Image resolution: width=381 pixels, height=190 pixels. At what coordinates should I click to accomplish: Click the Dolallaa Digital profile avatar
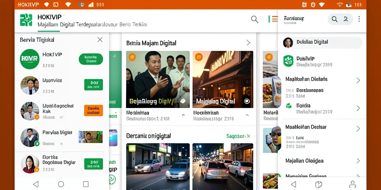288,43
